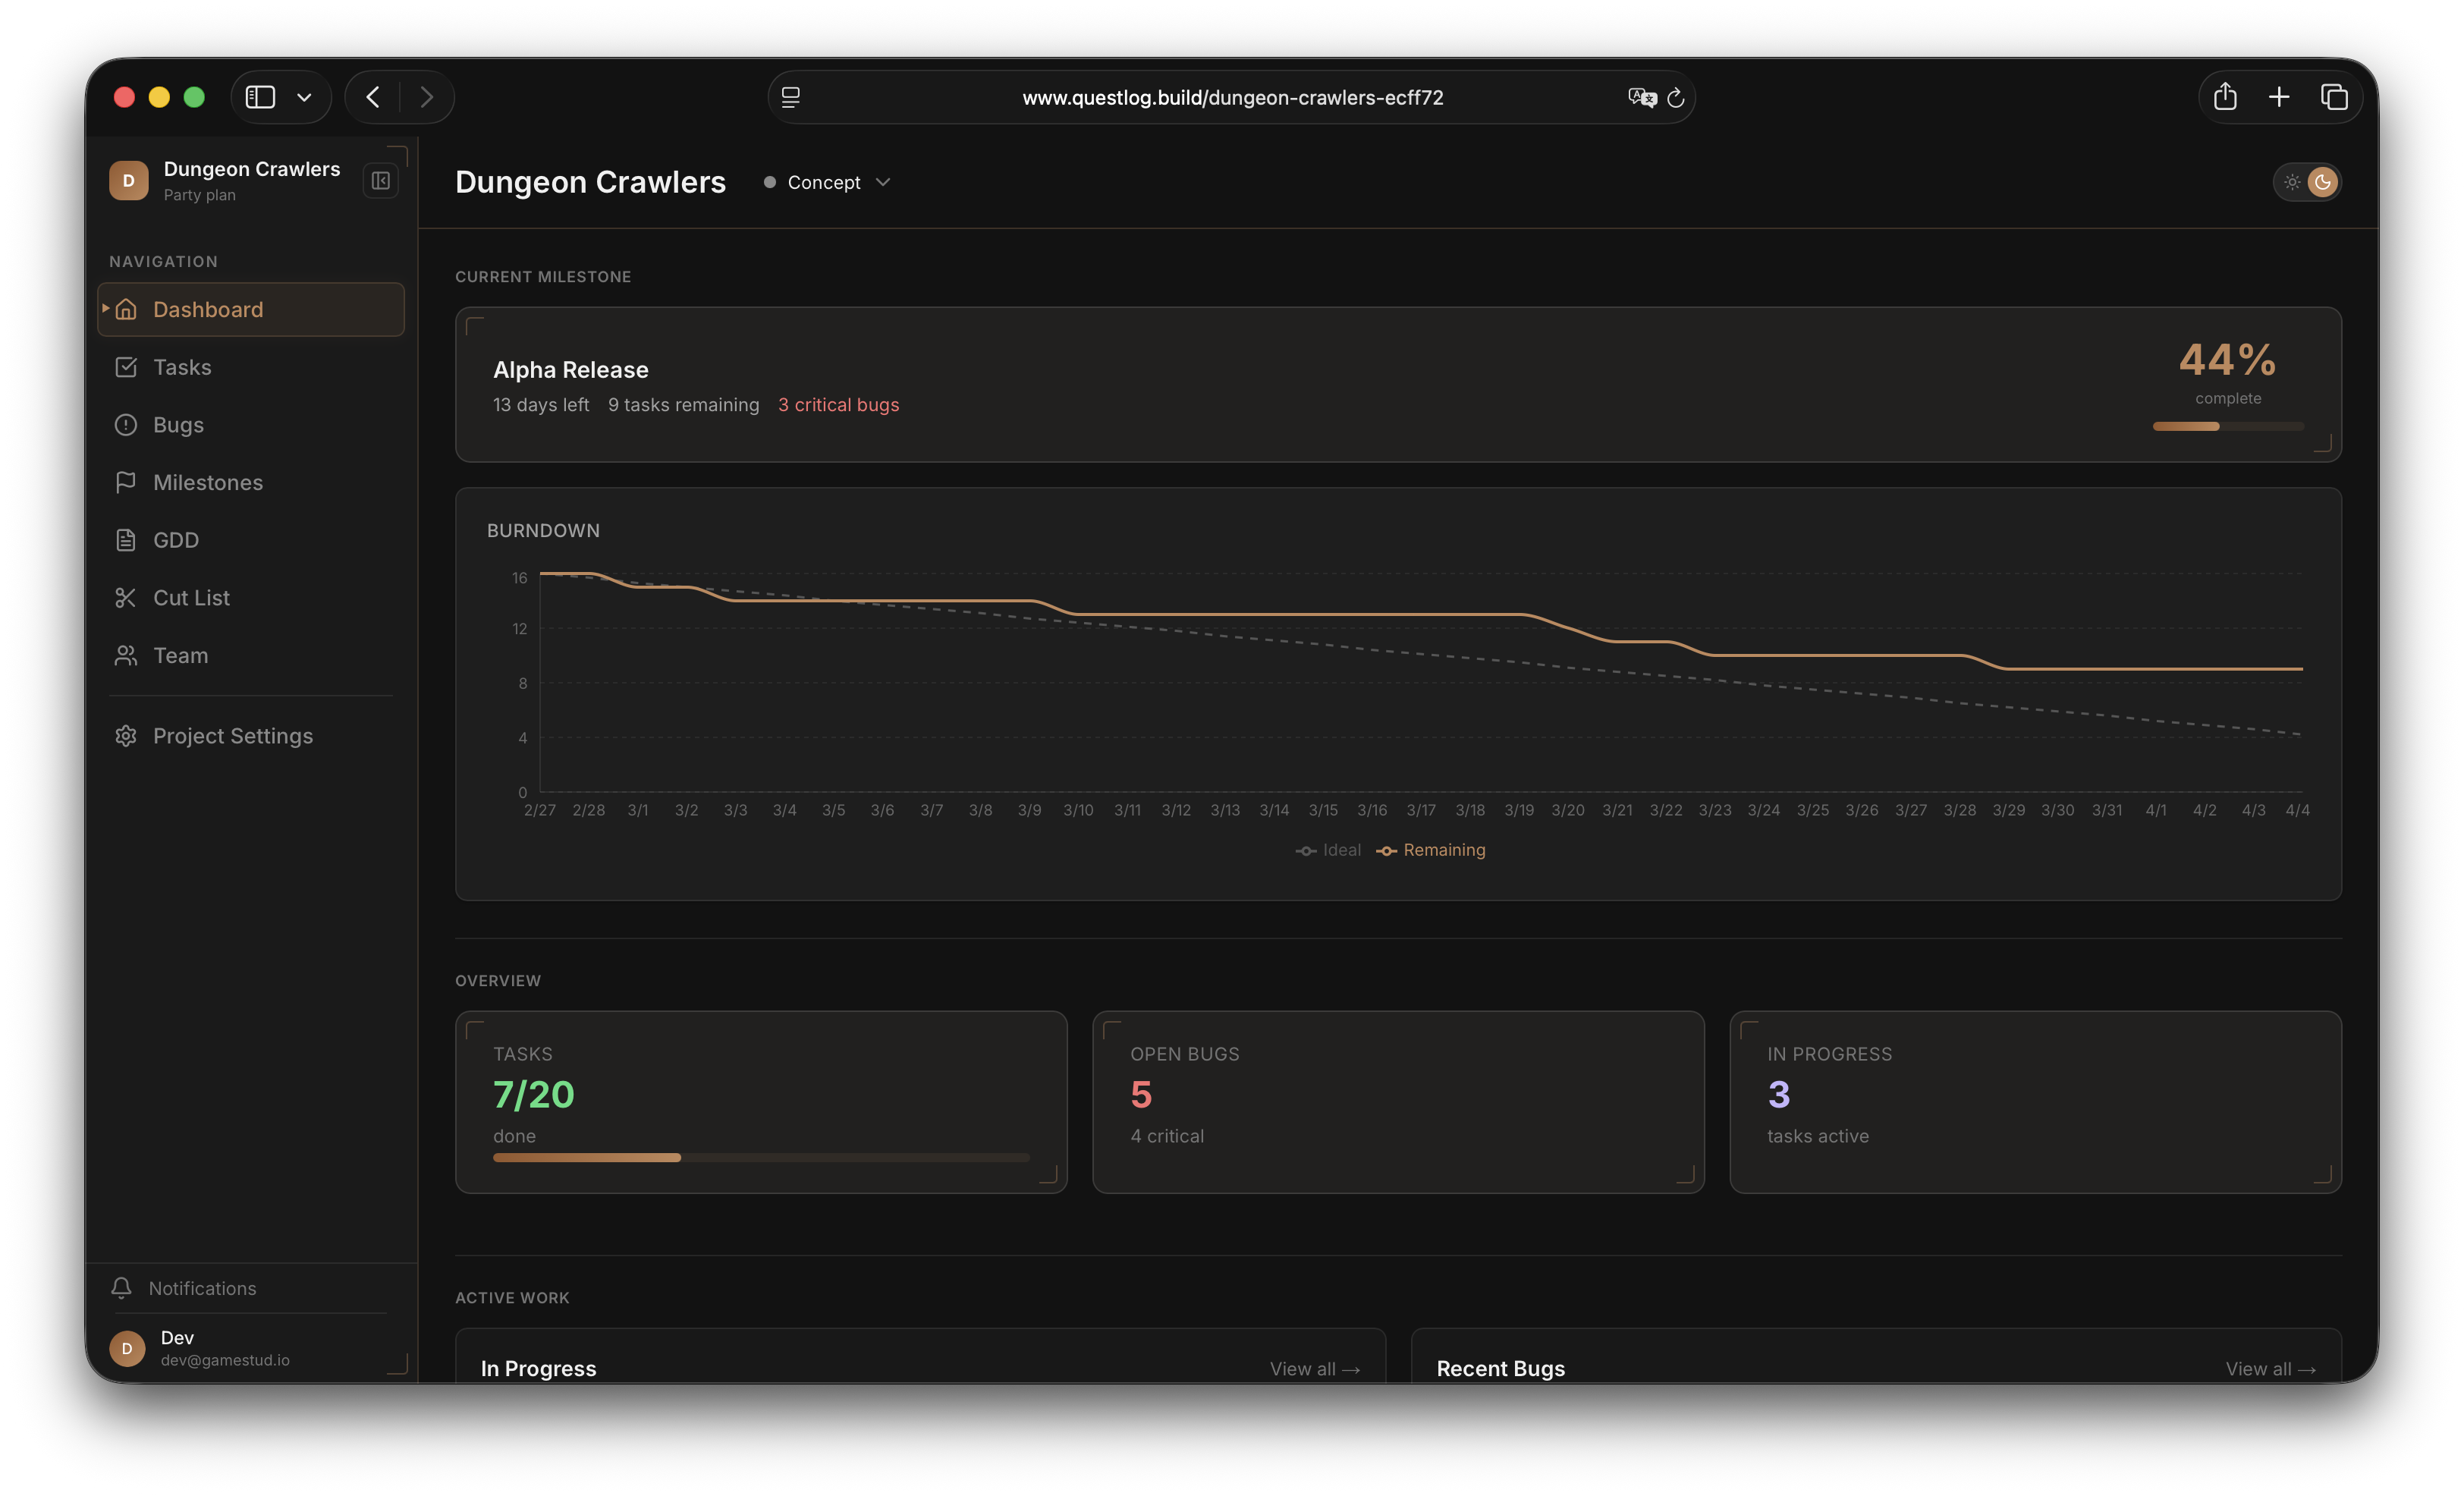Open the Team navigation item
2464x1496 pixels.
pyautogui.click(x=180, y=656)
